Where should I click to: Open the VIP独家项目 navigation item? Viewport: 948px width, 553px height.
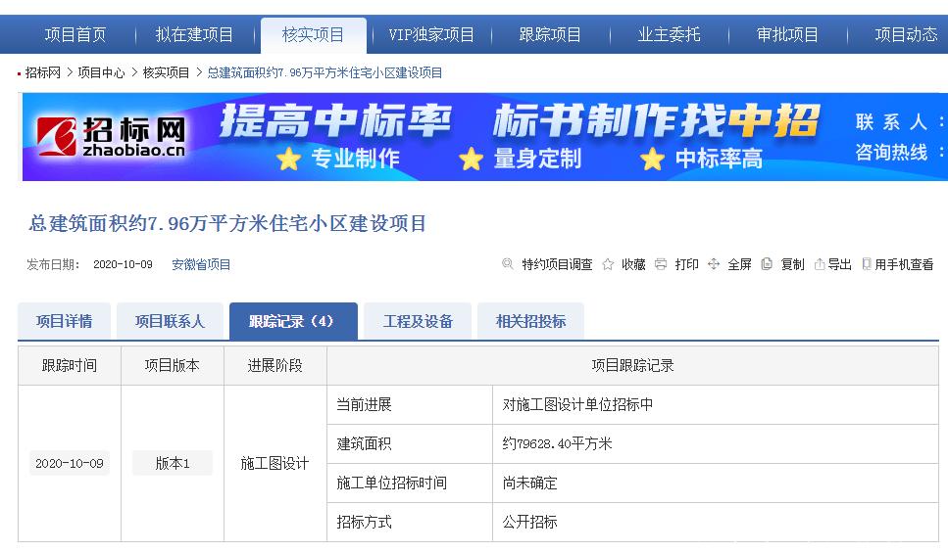click(431, 34)
